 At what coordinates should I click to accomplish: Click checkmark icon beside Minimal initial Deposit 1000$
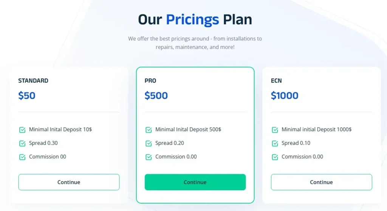coord(275,130)
